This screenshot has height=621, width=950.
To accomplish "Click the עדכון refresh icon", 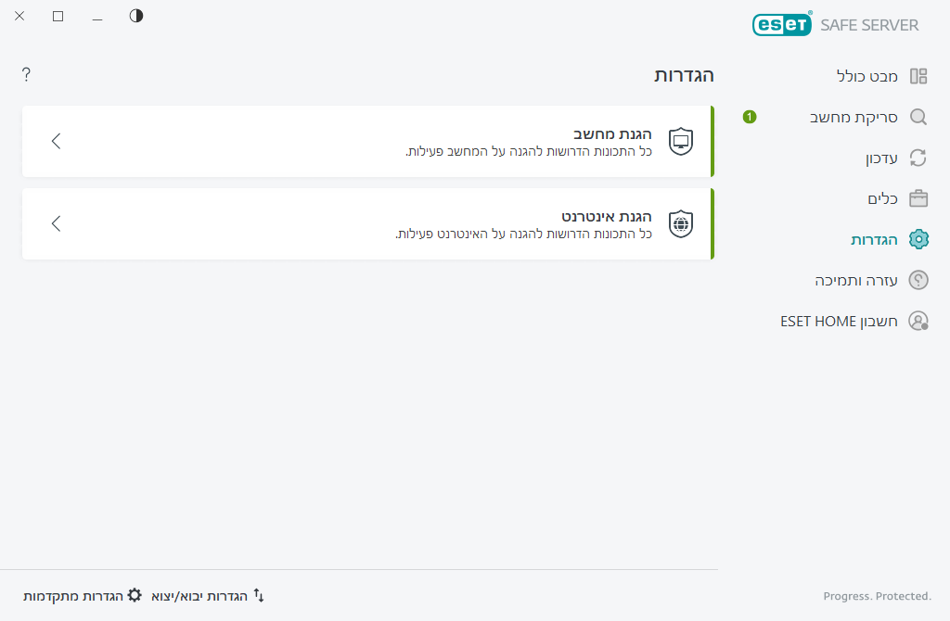I will tap(918, 158).
